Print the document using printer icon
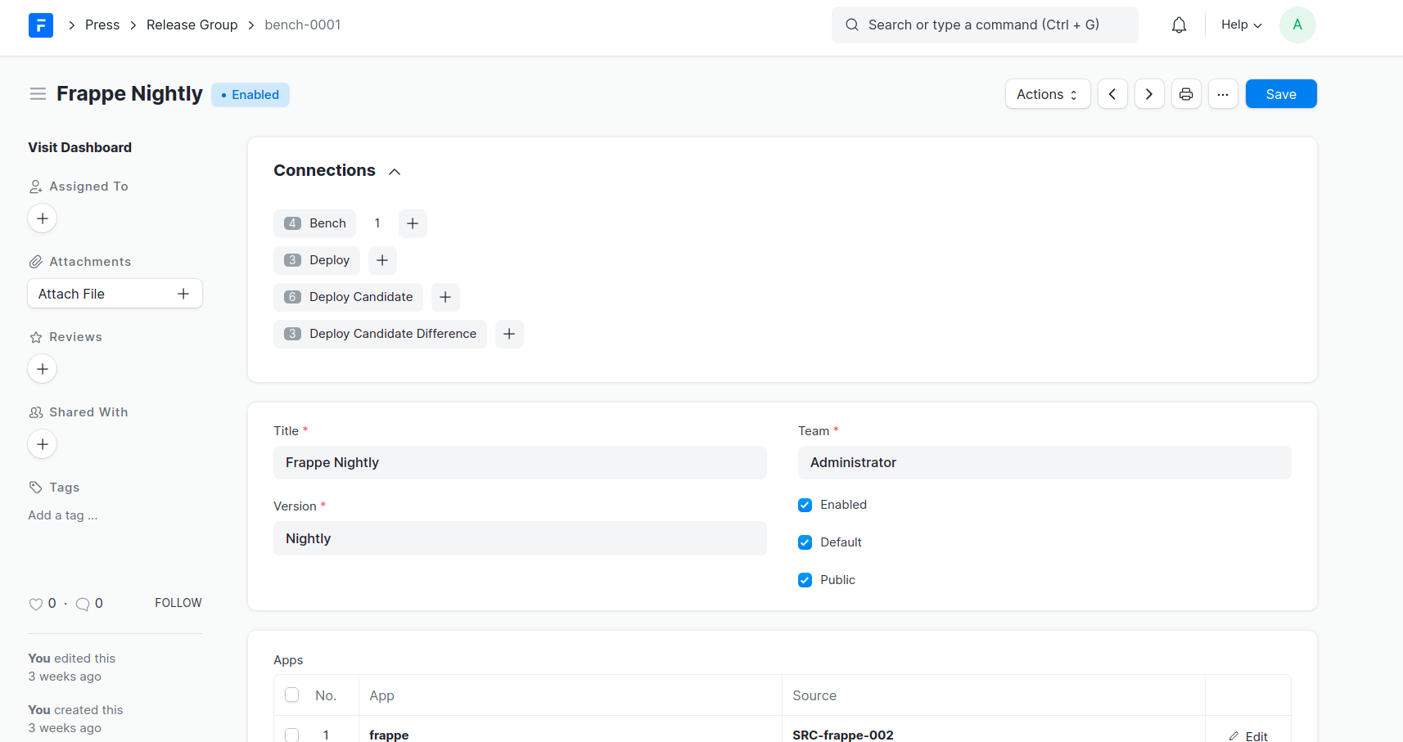This screenshot has height=742, width=1403. point(1186,94)
